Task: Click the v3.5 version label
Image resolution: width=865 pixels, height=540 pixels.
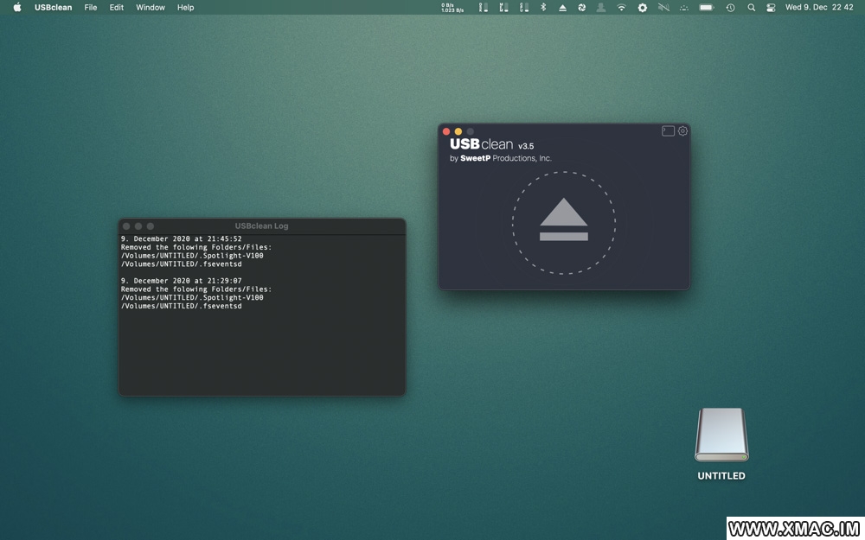Action: (x=526, y=146)
